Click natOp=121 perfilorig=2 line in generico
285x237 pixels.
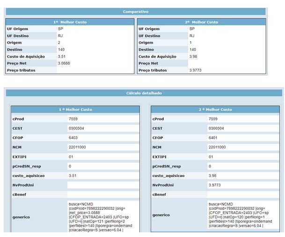click(97, 222)
